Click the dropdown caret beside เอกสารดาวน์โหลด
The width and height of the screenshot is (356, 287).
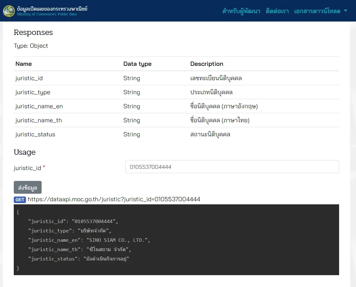pyautogui.click(x=346, y=10)
